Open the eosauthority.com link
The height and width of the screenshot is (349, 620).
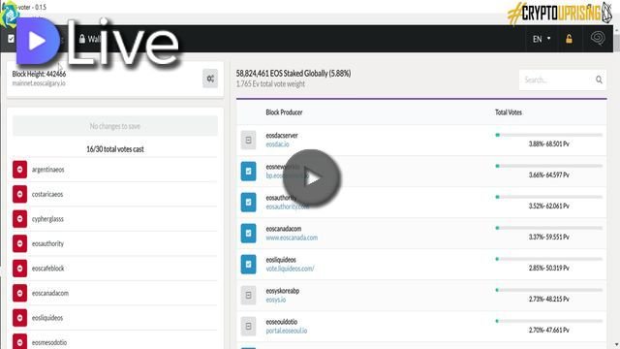coord(288,206)
